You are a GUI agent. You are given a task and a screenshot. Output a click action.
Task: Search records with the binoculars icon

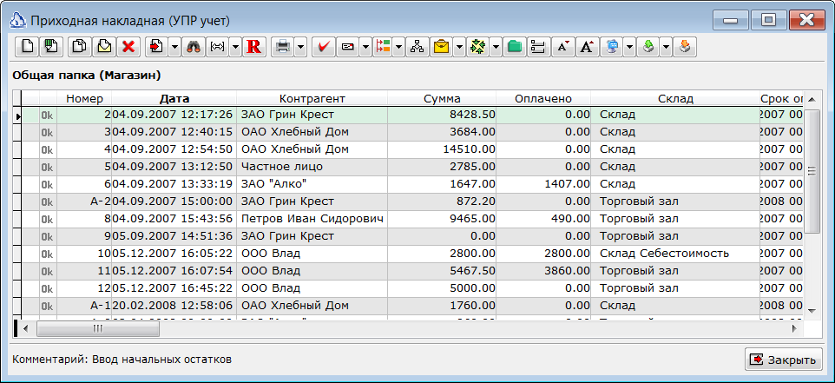pyautogui.click(x=194, y=47)
